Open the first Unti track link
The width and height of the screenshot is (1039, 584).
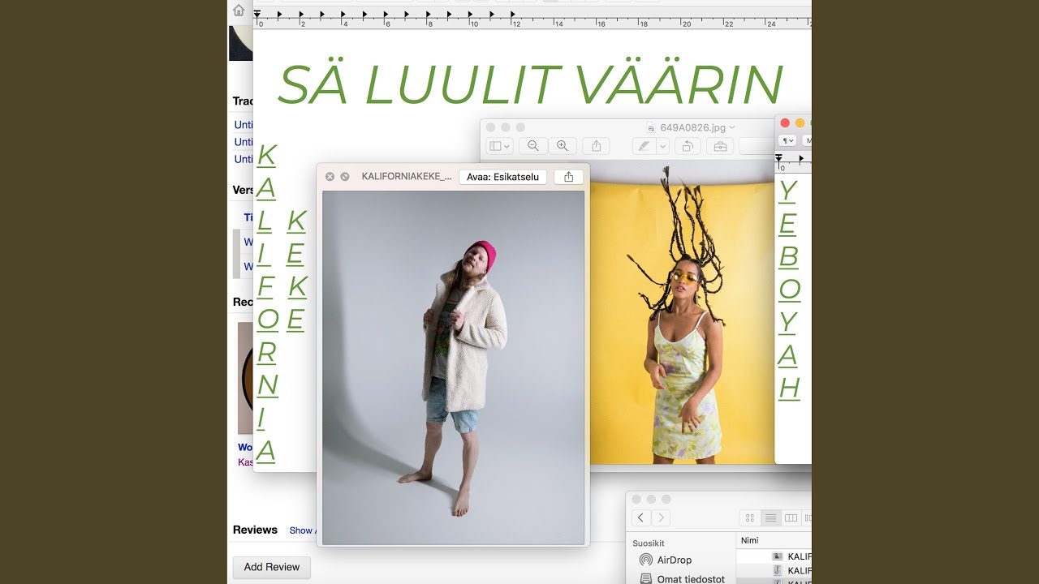coord(244,125)
